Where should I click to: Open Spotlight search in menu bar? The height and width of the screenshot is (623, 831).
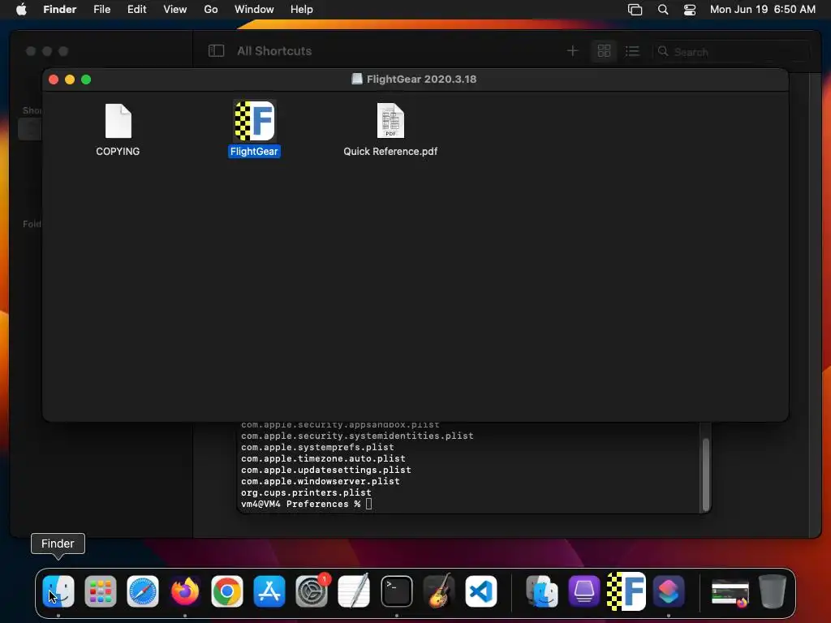[663, 9]
